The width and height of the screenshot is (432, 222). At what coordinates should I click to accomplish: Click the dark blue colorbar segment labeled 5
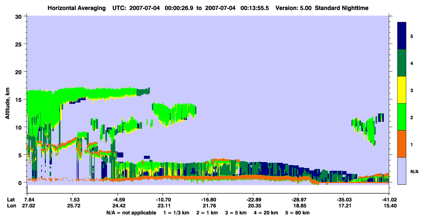coord(402,36)
